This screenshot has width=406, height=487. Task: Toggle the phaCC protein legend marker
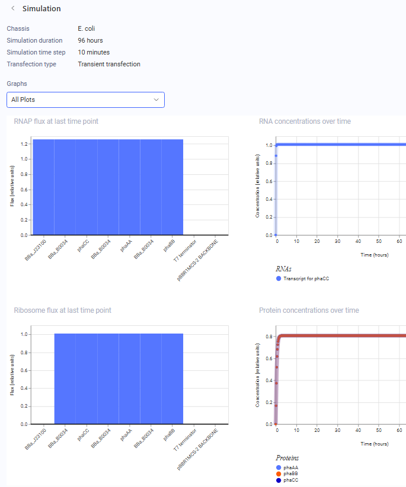tap(279, 480)
